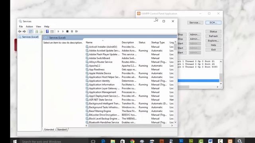The image size is (255, 143).
Task: Click the Explore... button in XAMPP panel
Action: (x=213, y=41)
